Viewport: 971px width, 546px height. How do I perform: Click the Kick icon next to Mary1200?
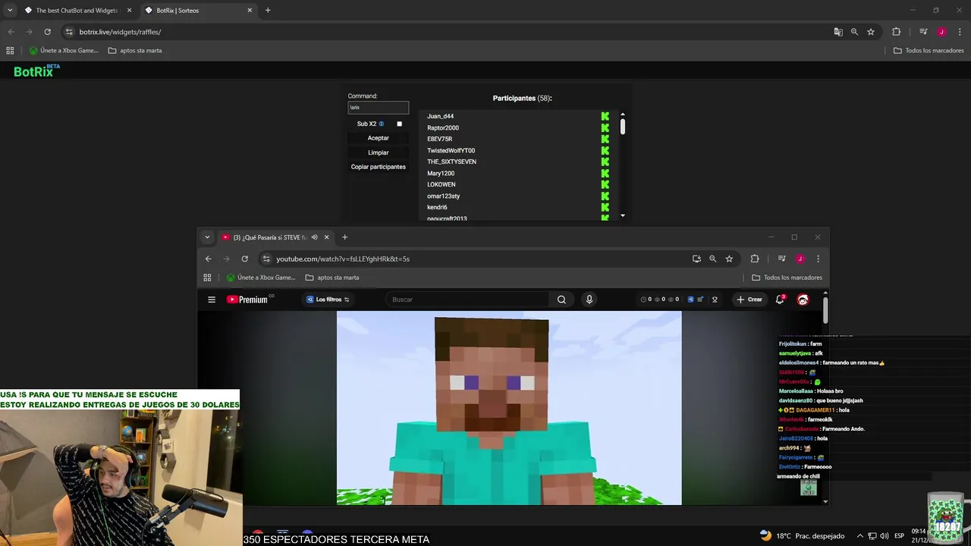coord(605,173)
